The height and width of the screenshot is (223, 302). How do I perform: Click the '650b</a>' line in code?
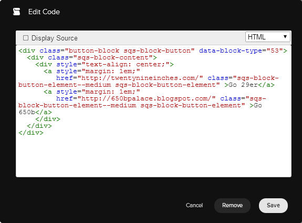click(35, 112)
